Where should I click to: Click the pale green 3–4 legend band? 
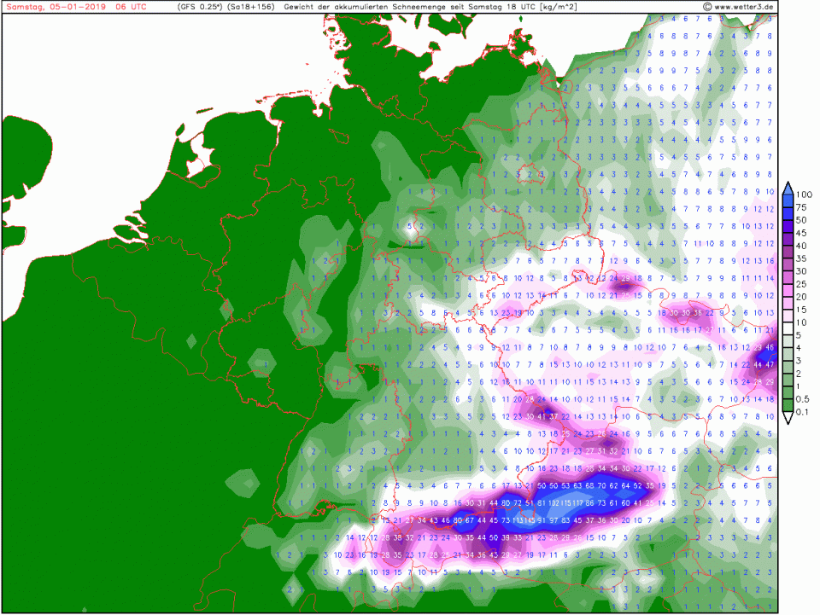click(788, 354)
